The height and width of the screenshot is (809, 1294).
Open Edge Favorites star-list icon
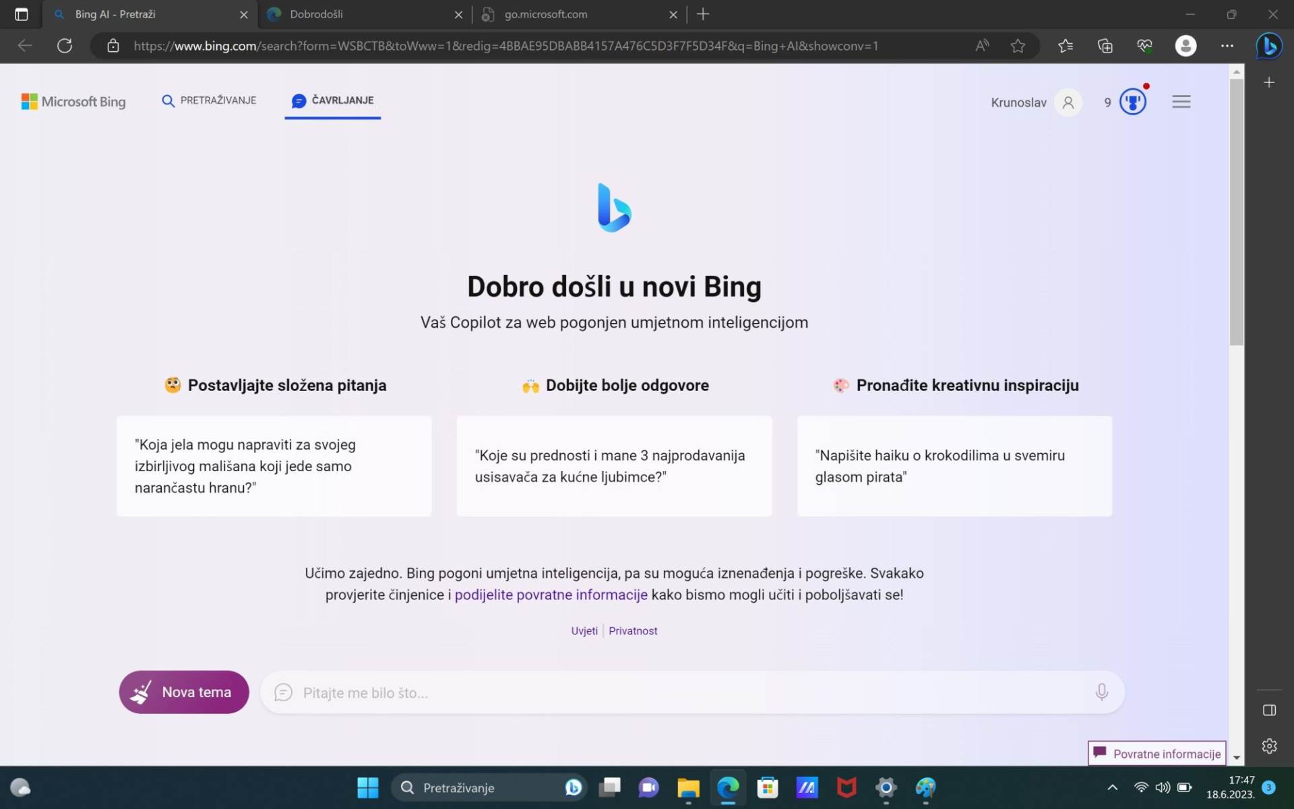click(1065, 46)
